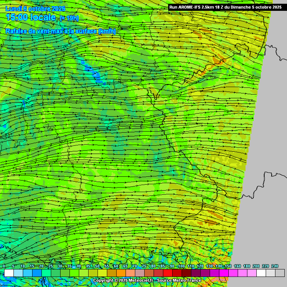Click the '(+ 19h)' forecast offset text

(x=69, y=18)
